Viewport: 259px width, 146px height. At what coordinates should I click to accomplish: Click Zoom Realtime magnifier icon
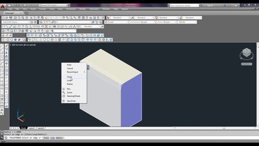coord(67,18)
